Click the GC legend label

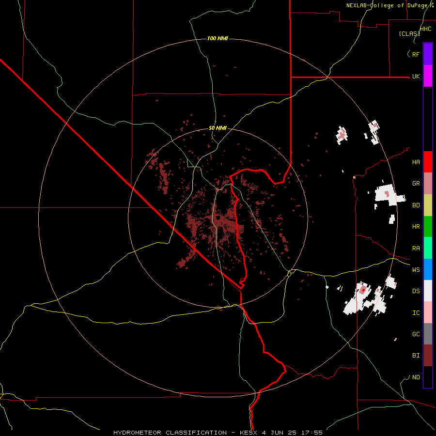pyautogui.click(x=416, y=334)
